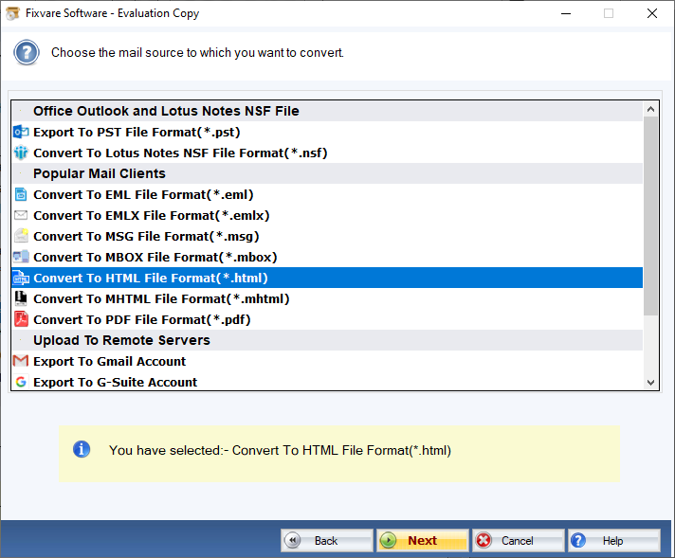The height and width of the screenshot is (558, 675).
Task: Select Export To G-Suite Account
Action: (x=327, y=382)
